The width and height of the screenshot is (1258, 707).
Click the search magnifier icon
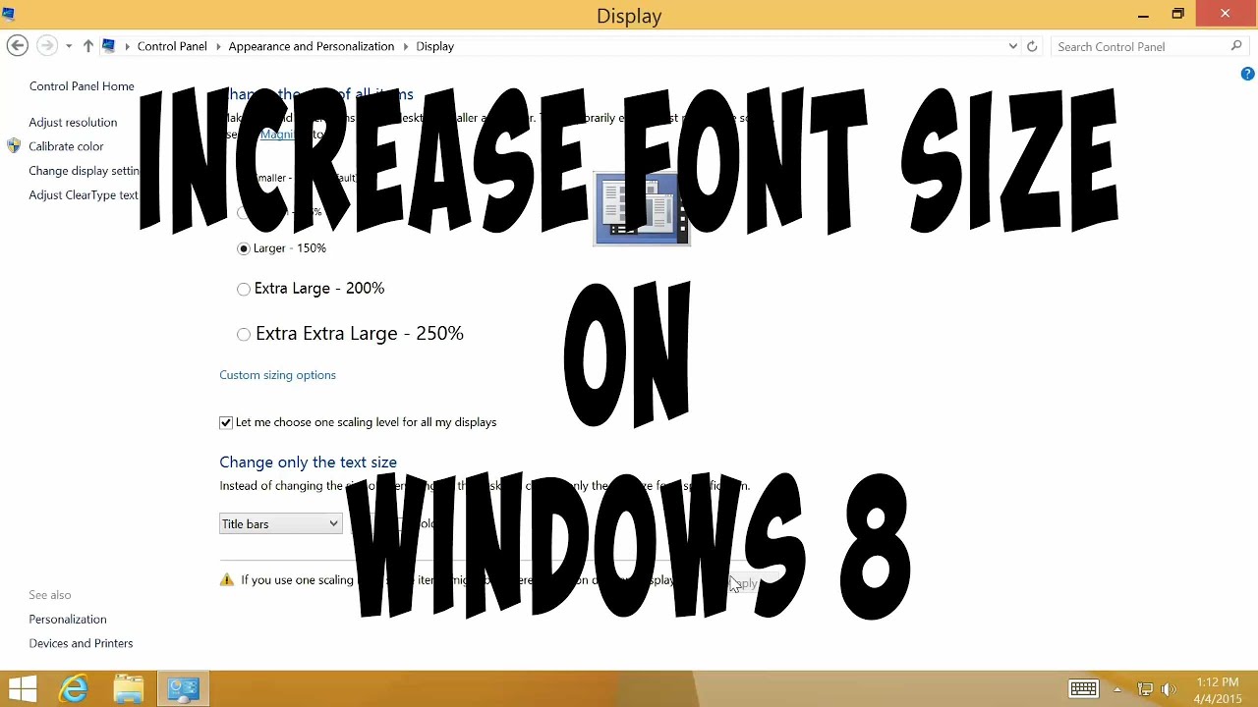tap(1236, 46)
